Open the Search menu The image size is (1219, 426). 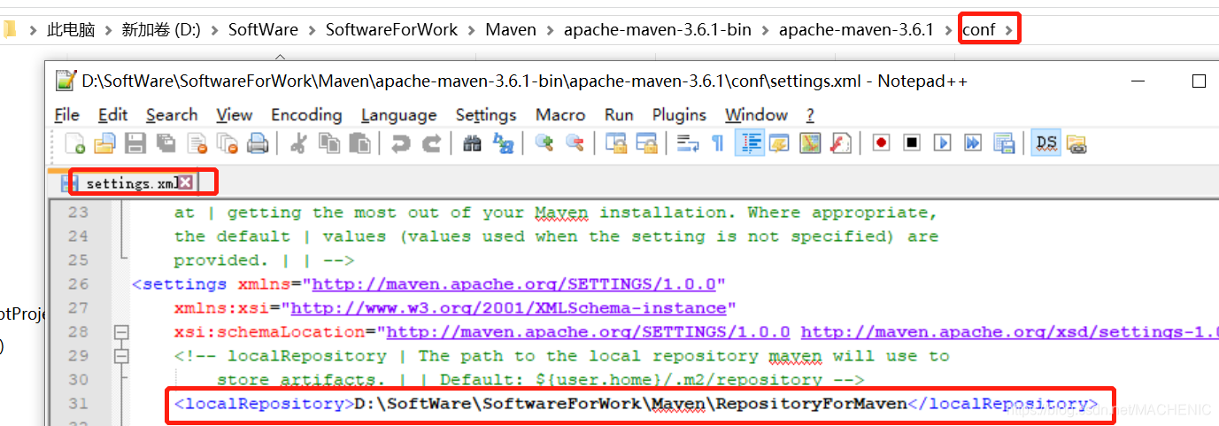(x=172, y=115)
